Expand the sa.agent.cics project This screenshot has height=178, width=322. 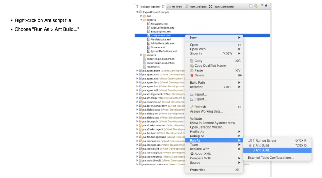point(137,75)
